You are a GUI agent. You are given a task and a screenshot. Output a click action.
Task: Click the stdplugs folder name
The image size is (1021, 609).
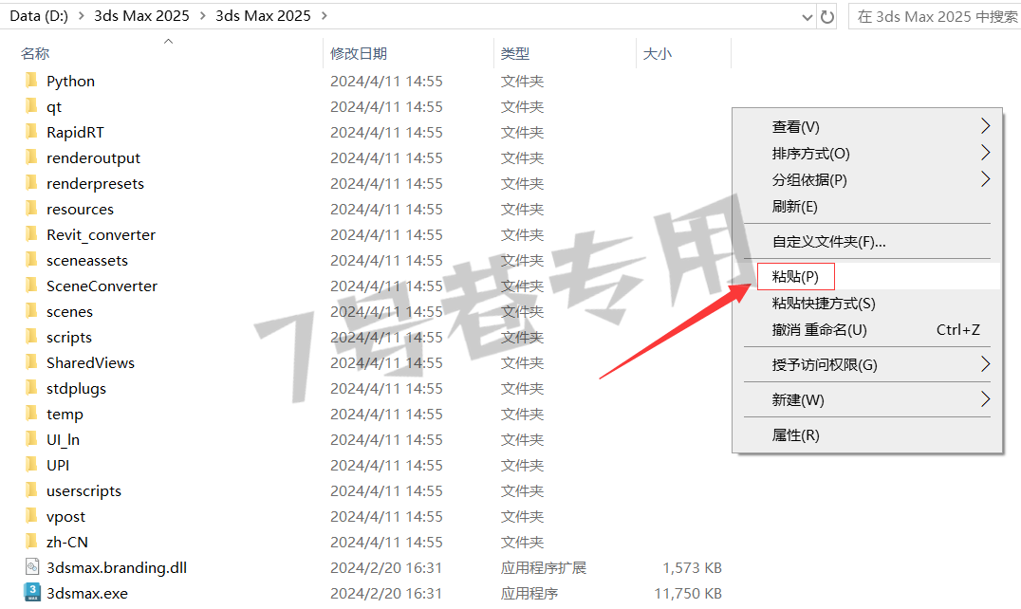[76, 388]
